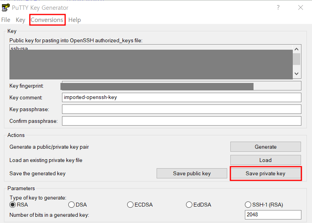Click the number of bits field showing 2048
This screenshot has height=223, width=312.
pyautogui.click(x=273, y=215)
